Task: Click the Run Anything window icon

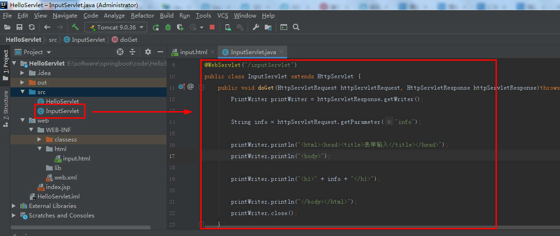Action: pyautogui.click(x=284, y=27)
